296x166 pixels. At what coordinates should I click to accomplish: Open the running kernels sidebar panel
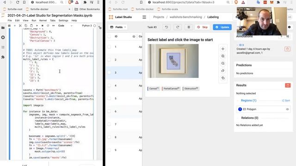(3, 37)
